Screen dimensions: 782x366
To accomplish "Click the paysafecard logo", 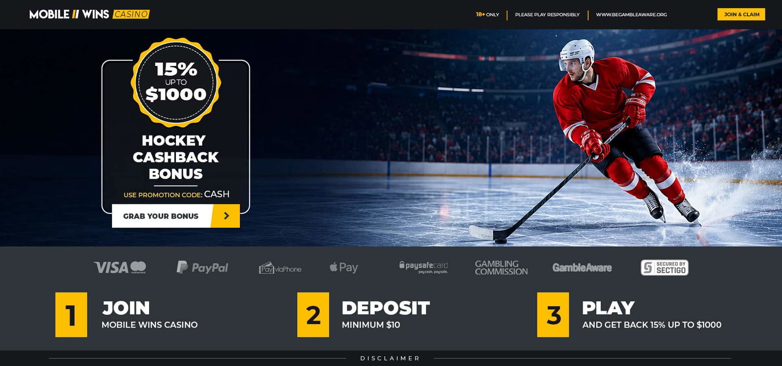I will tap(423, 267).
